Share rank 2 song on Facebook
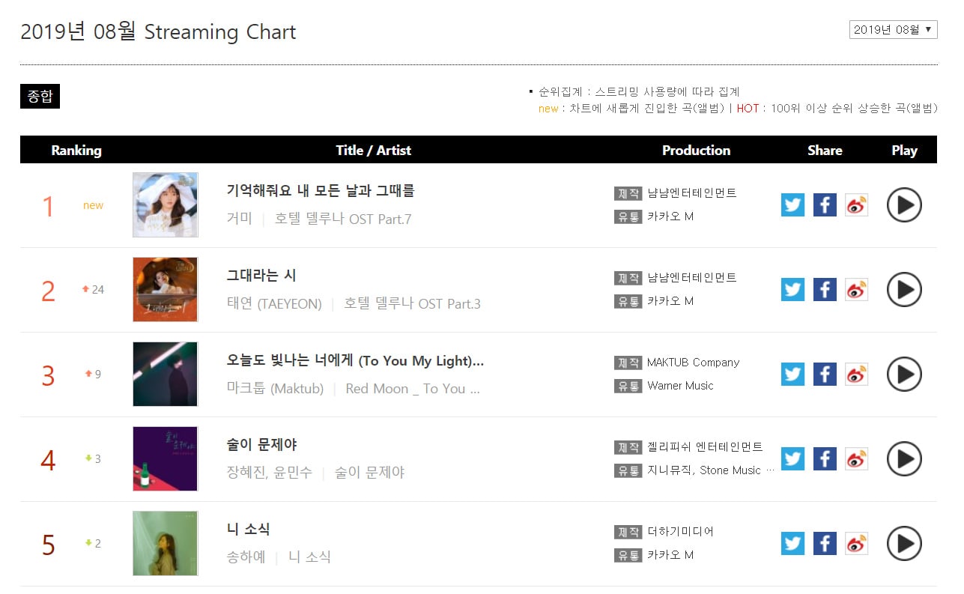 click(x=825, y=289)
